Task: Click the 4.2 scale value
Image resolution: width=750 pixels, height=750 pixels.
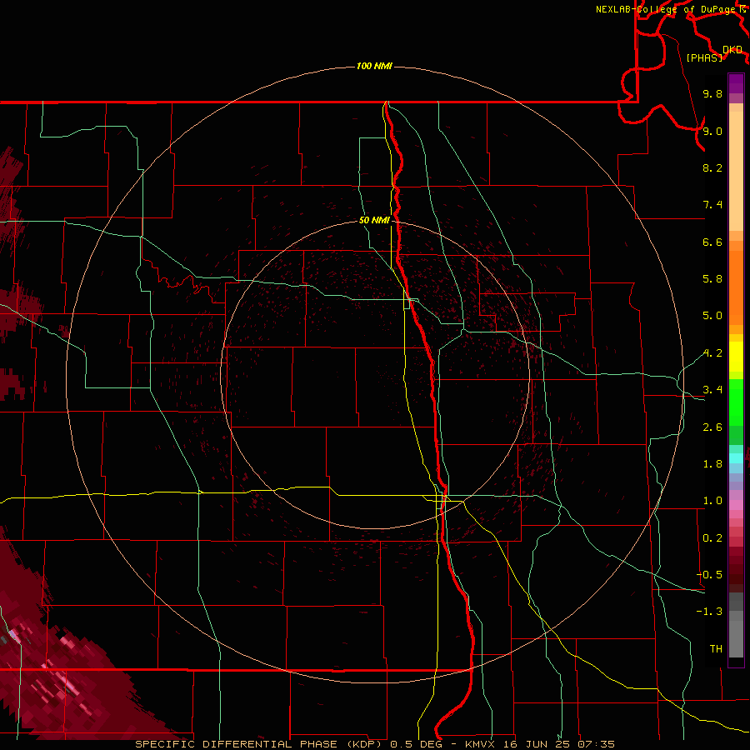Action: pyautogui.click(x=712, y=353)
